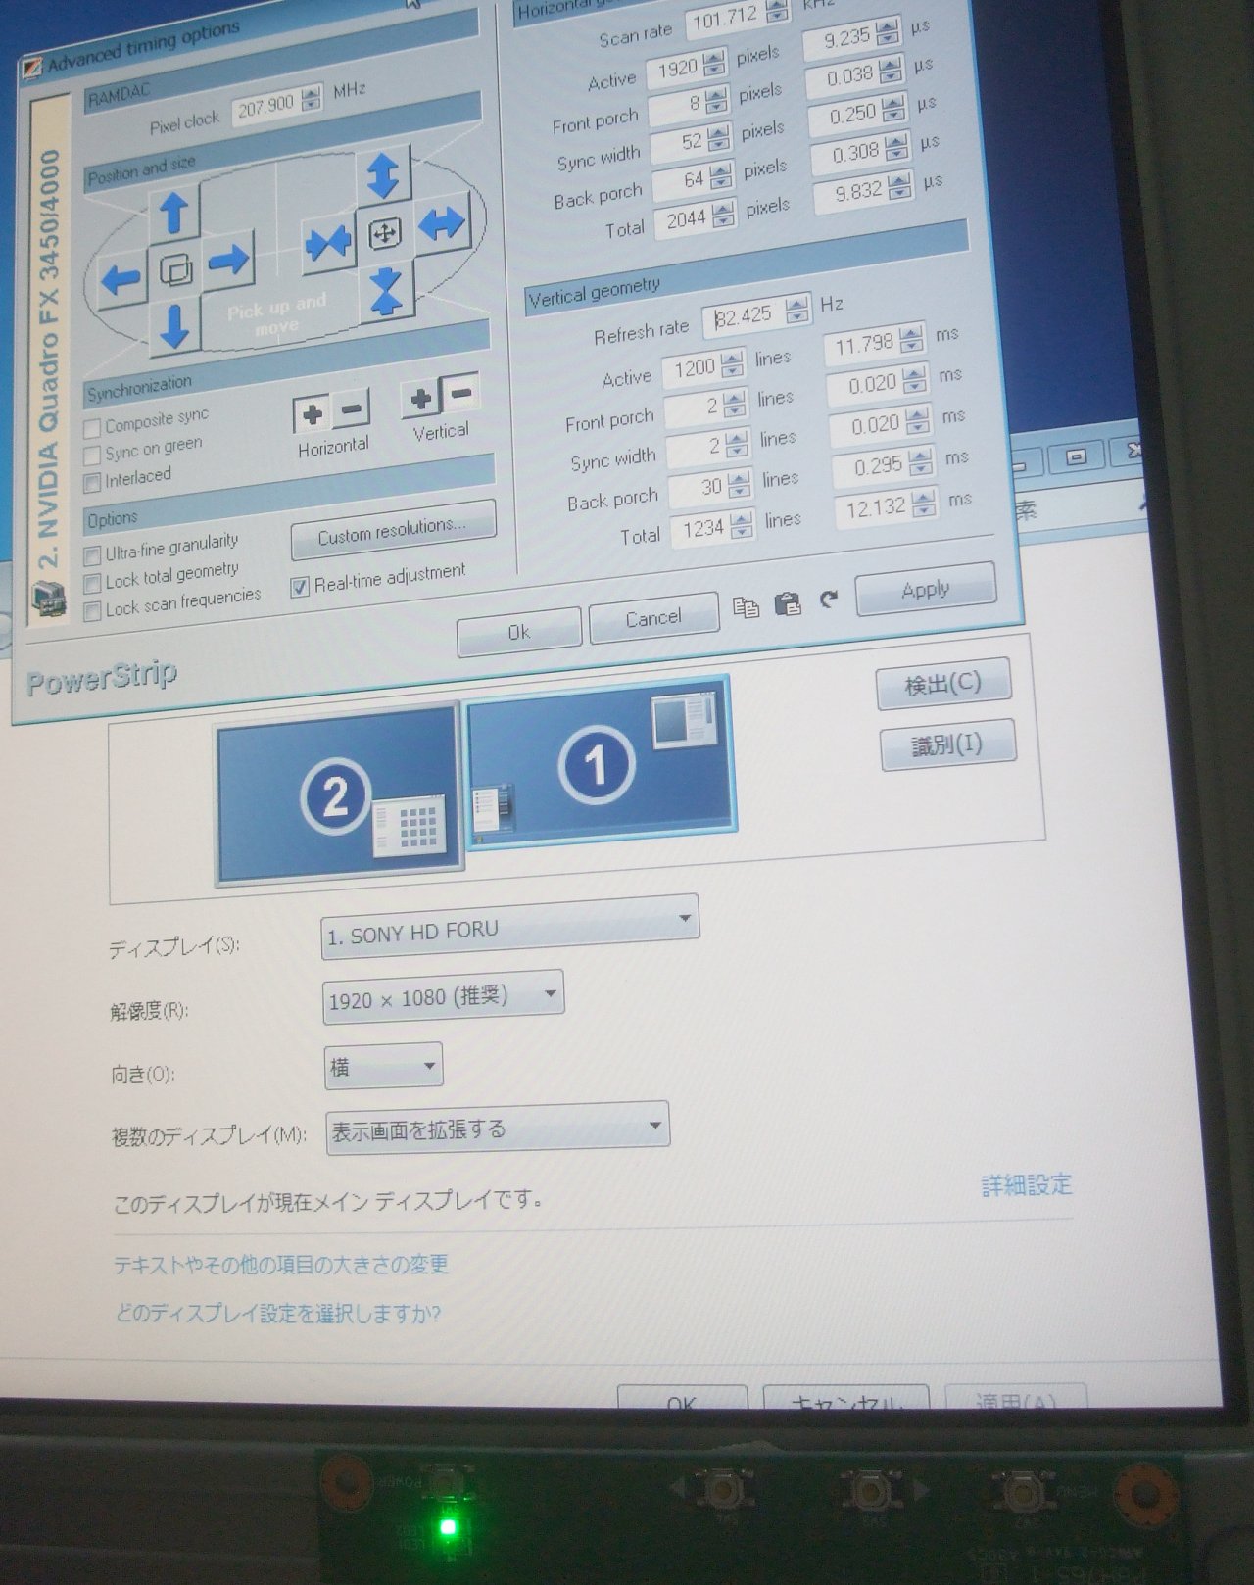
Task: Check Lock scan frequencies
Action: click(92, 611)
